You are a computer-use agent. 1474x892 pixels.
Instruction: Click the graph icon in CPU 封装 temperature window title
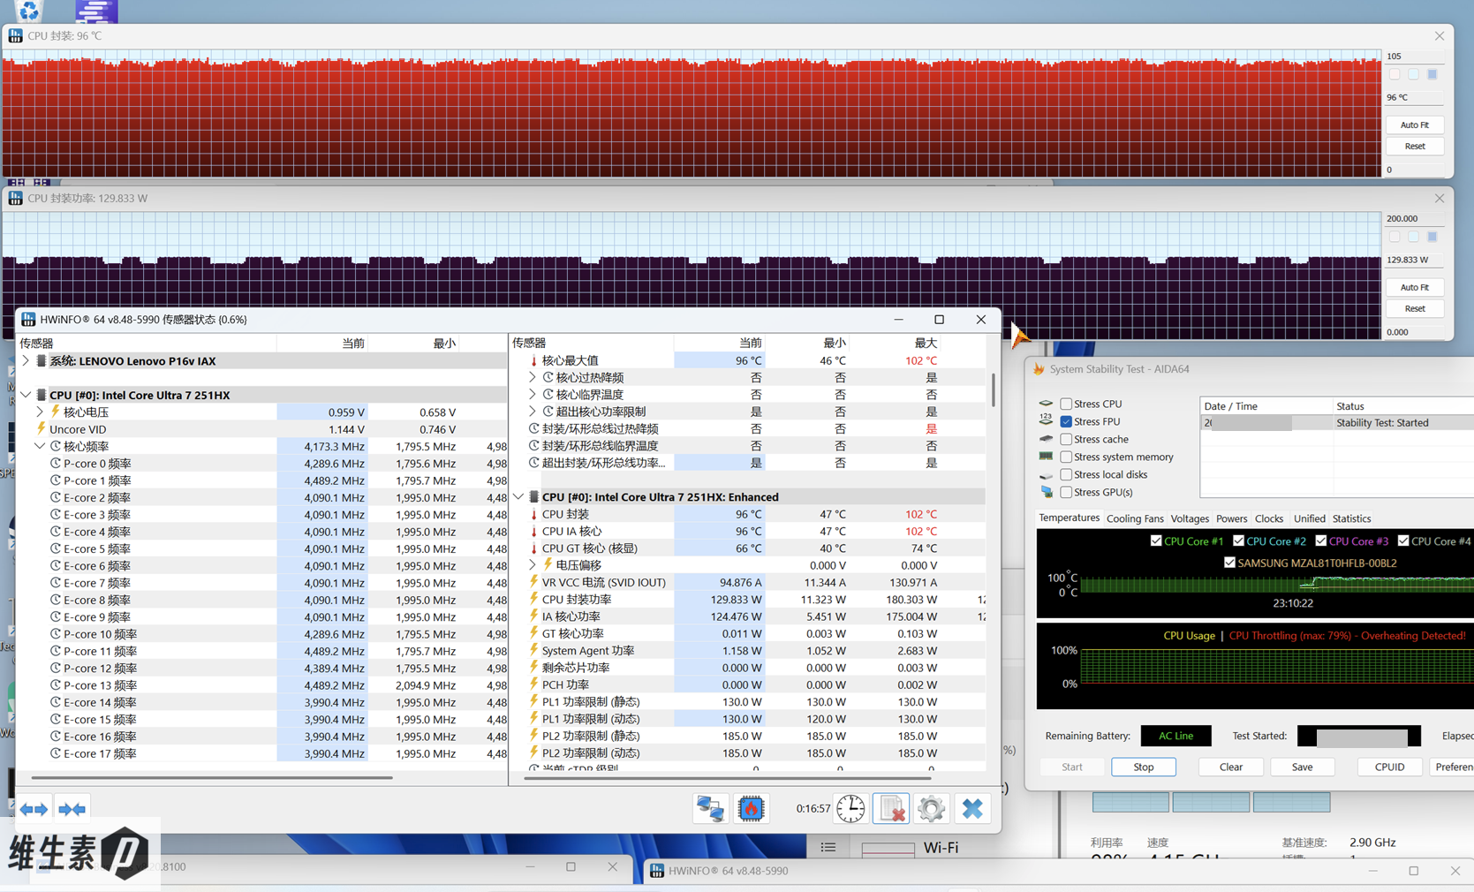(x=15, y=36)
